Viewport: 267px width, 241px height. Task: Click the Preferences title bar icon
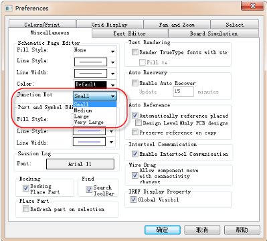click(x=9, y=8)
